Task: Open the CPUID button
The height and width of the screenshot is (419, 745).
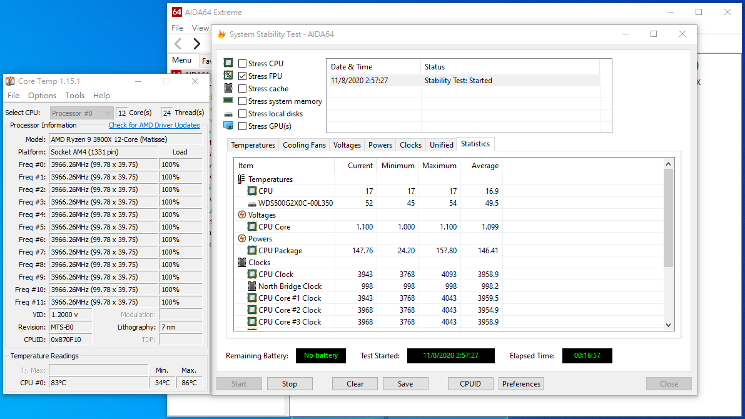Action: tap(470, 384)
